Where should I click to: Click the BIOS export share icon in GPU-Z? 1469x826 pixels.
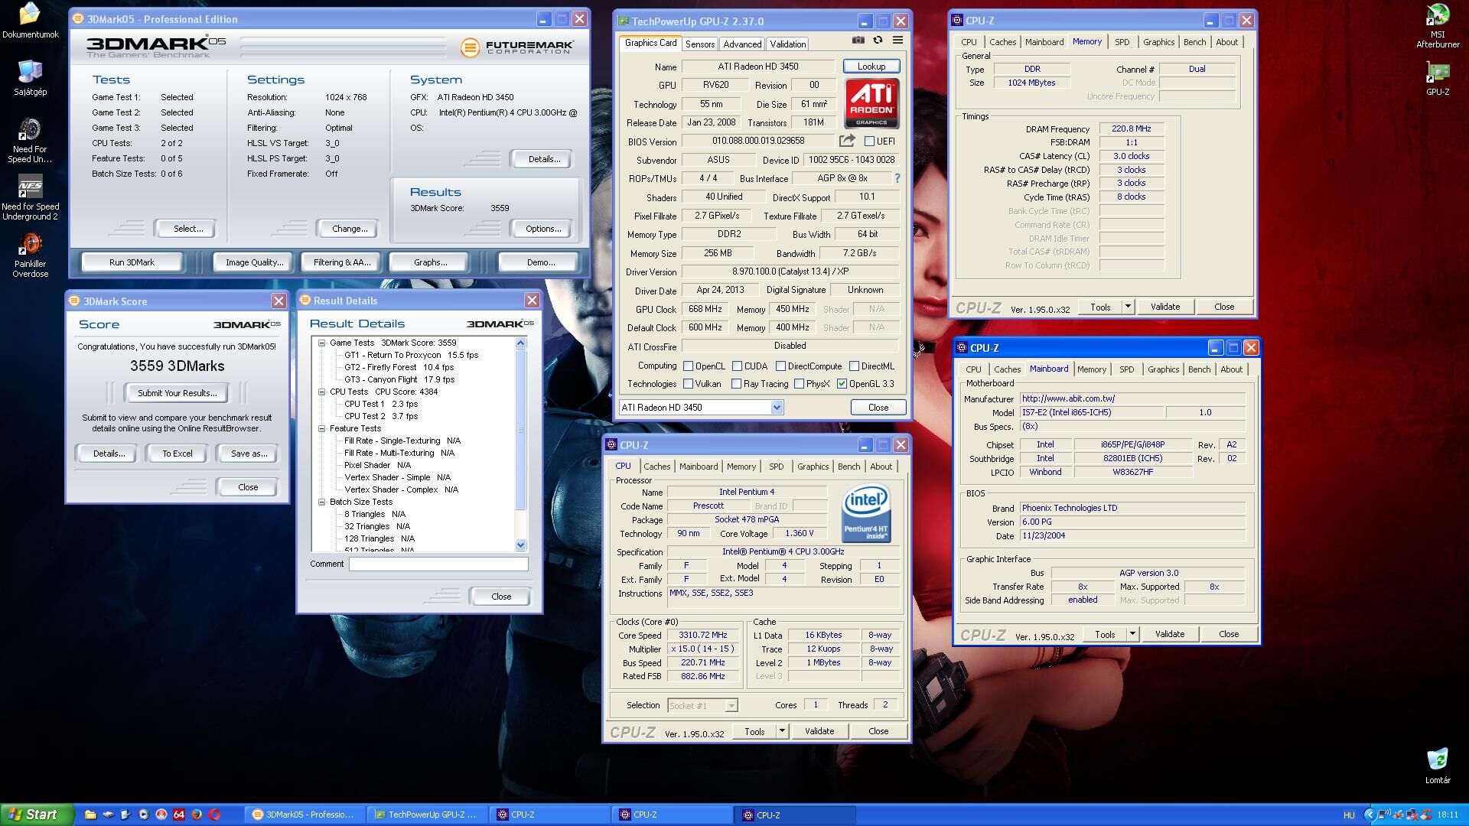point(847,141)
